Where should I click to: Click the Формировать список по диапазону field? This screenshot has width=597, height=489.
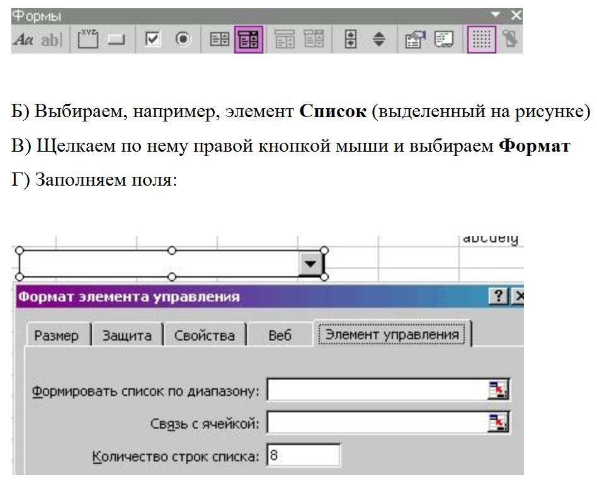pyautogui.click(x=377, y=390)
